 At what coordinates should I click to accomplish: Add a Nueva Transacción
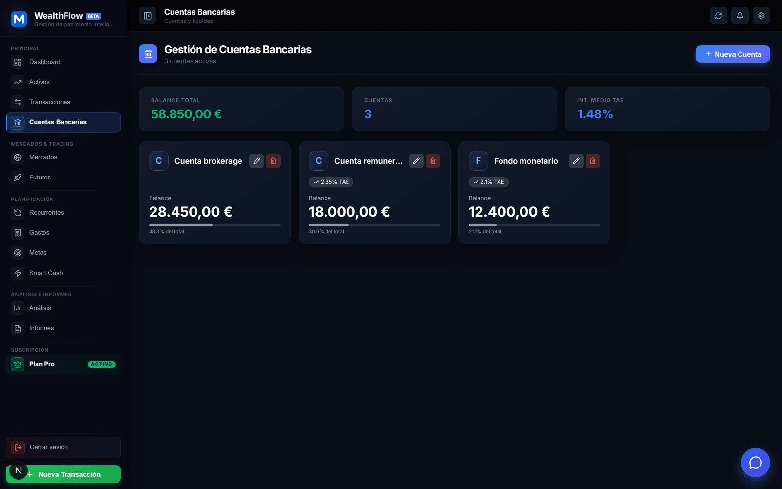63,474
